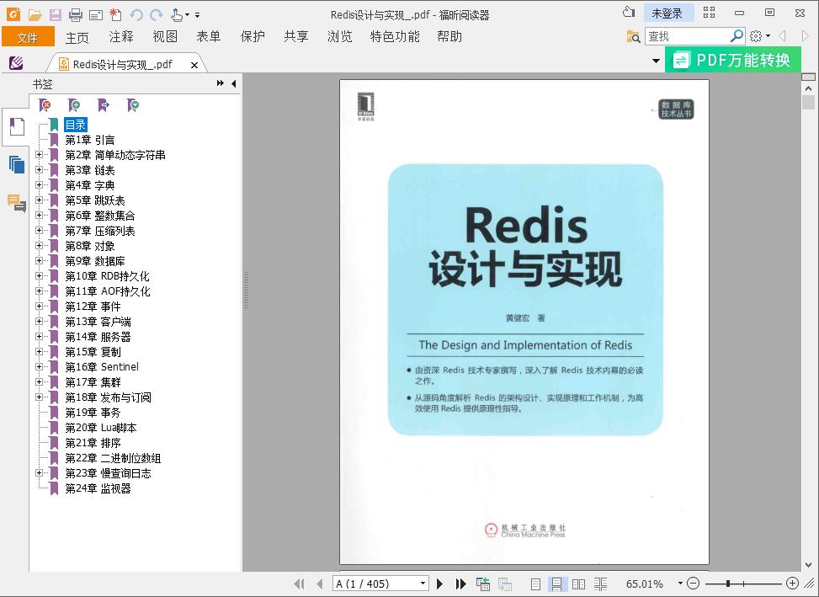Open the customize quick access toolbar arrow
Viewport: 819px width, 597px height.
[x=198, y=15]
